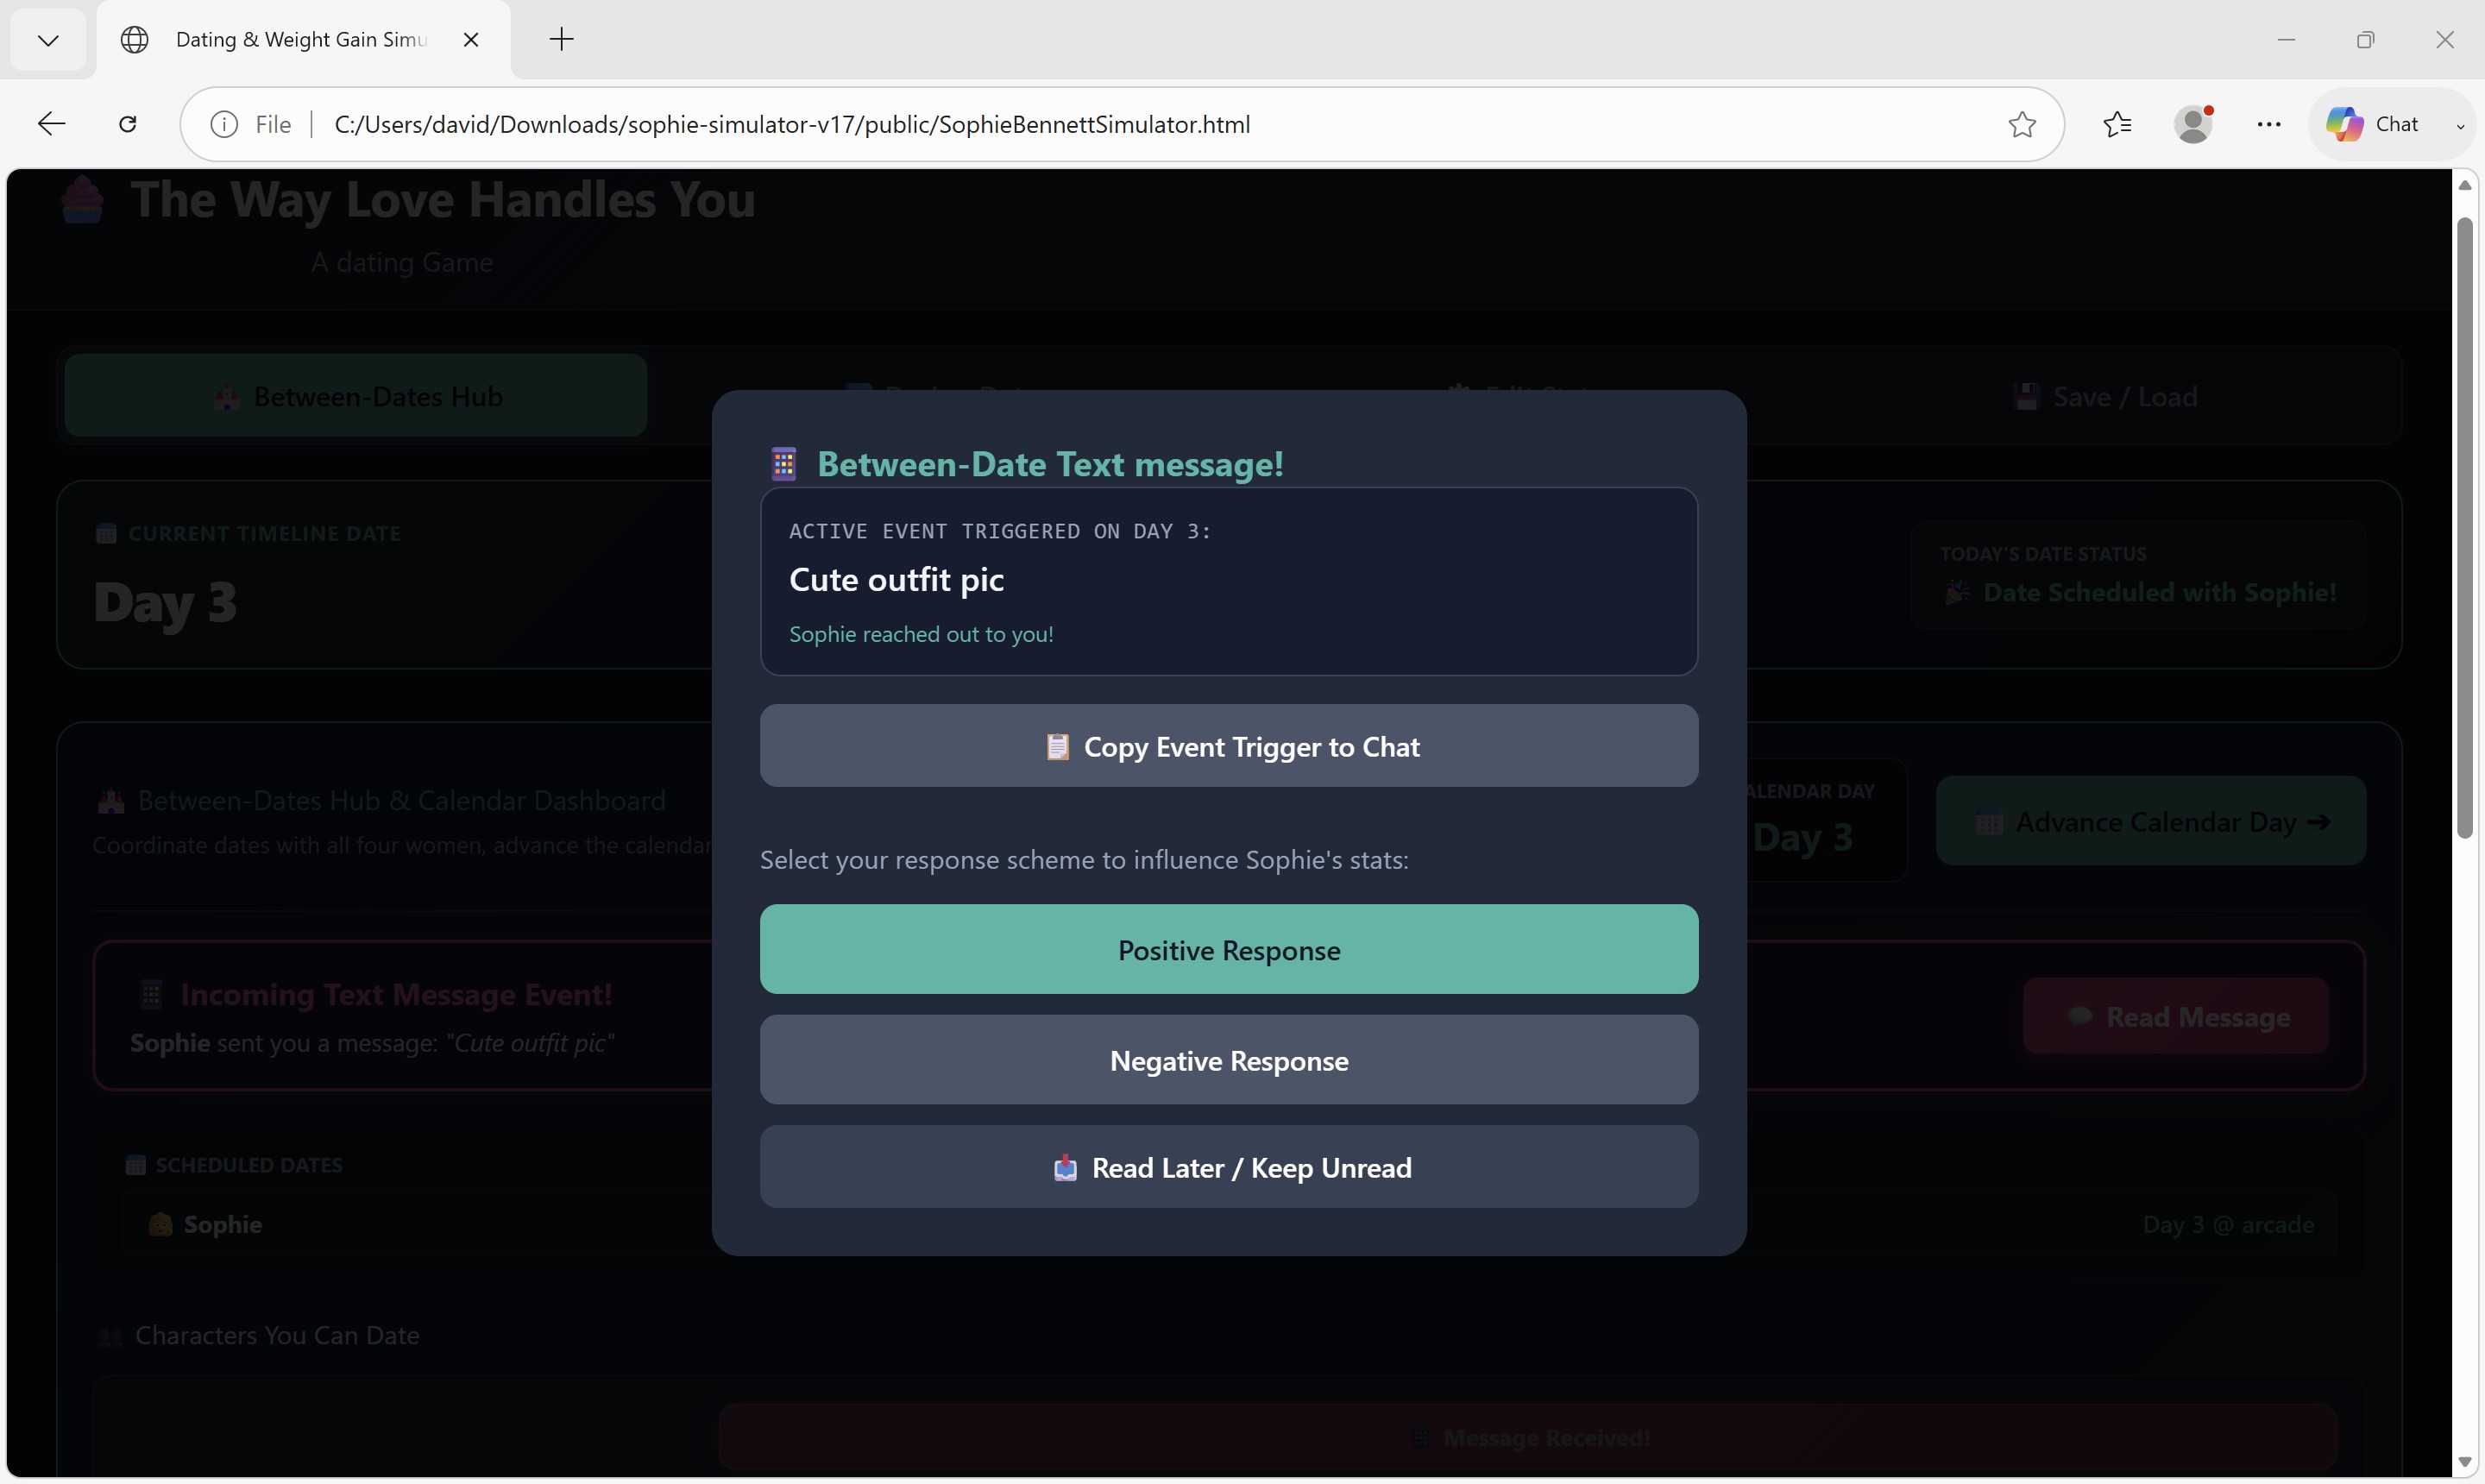Open the tab list dropdown arrow
2485x1484 pixels.
(x=48, y=40)
